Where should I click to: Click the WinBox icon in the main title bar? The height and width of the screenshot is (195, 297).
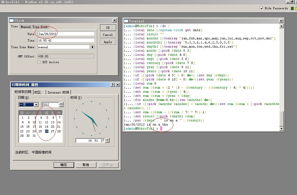click(2, 2)
